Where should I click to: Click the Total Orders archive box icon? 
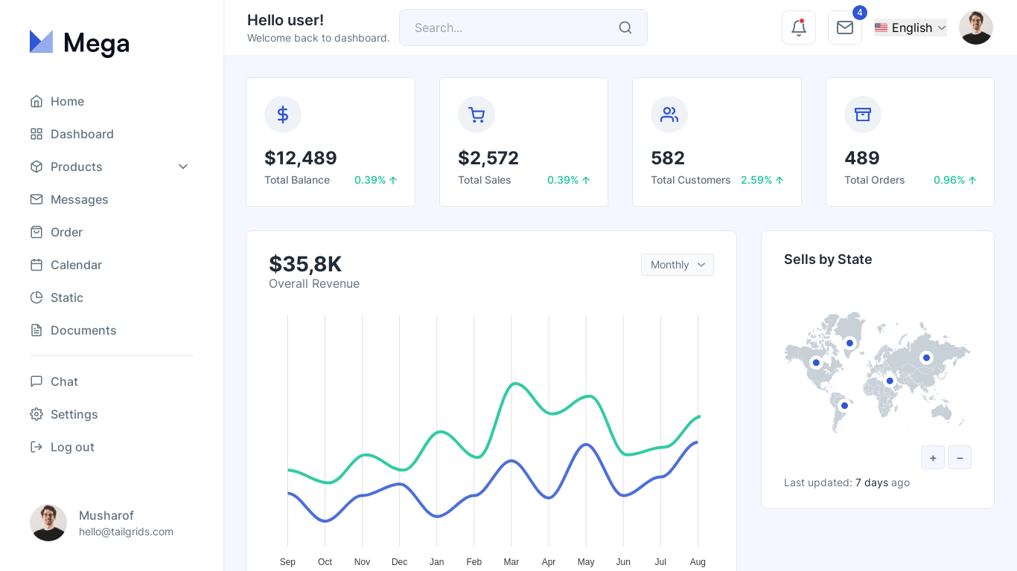pyautogui.click(x=863, y=114)
